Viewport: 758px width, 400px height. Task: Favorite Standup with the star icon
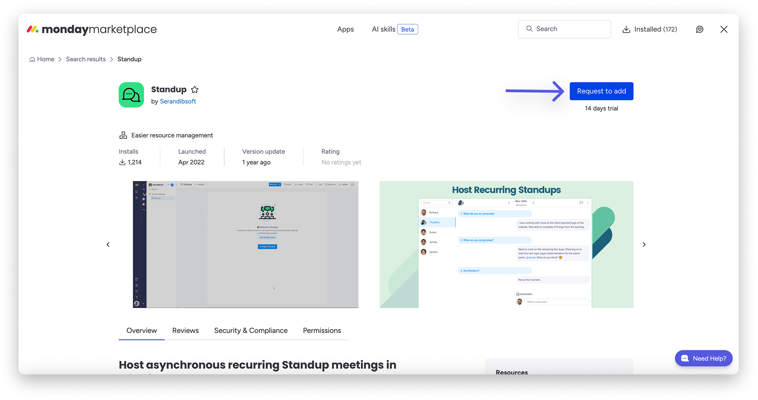pos(195,90)
